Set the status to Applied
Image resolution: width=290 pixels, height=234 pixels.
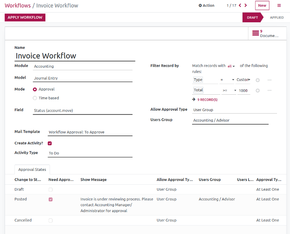pos(277,18)
